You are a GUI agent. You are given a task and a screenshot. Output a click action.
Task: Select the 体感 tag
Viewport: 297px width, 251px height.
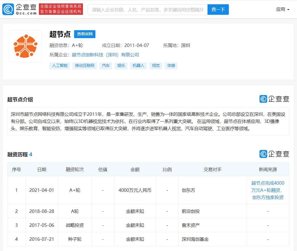pyautogui.click(x=171, y=66)
